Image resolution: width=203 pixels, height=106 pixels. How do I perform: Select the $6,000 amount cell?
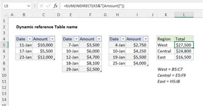(x=91, y=51)
